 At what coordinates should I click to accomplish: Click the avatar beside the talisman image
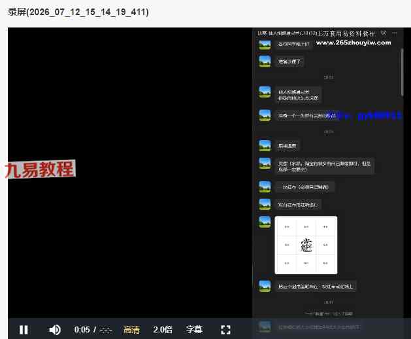pyautogui.click(x=265, y=222)
